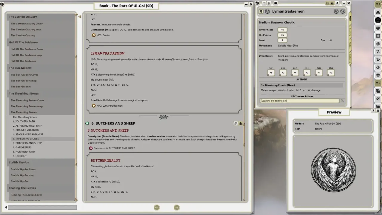Image resolution: width=382 pixels, height=215 pixels.
Task: Expand Stalith Sky-Arc chapter header
Action: click(41, 162)
